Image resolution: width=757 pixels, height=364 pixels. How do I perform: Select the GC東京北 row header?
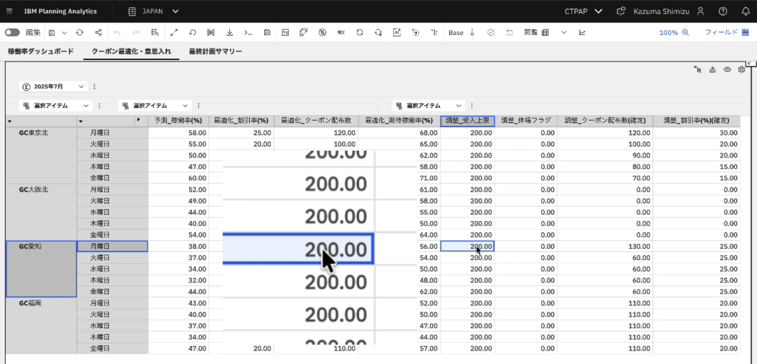point(41,155)
